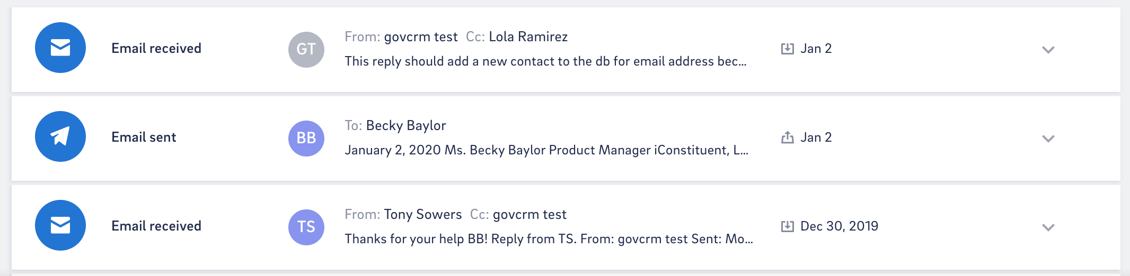This screenshot has width=1130, height=276.
Task: Open Cc contact Lola Ramirez
Action: [x=528, y=36]
